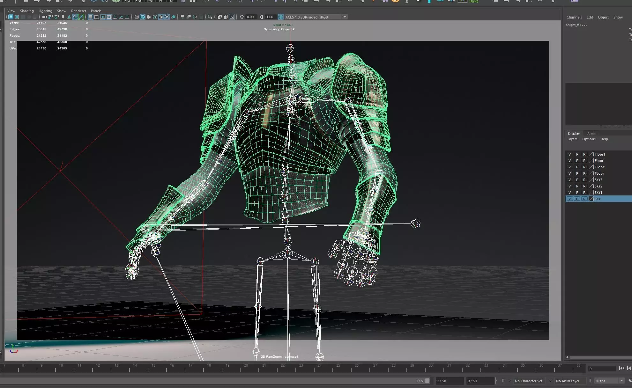Toggle the X-Ray Joints icon
Screen dimensions: 632x388
tap(232, 17)
